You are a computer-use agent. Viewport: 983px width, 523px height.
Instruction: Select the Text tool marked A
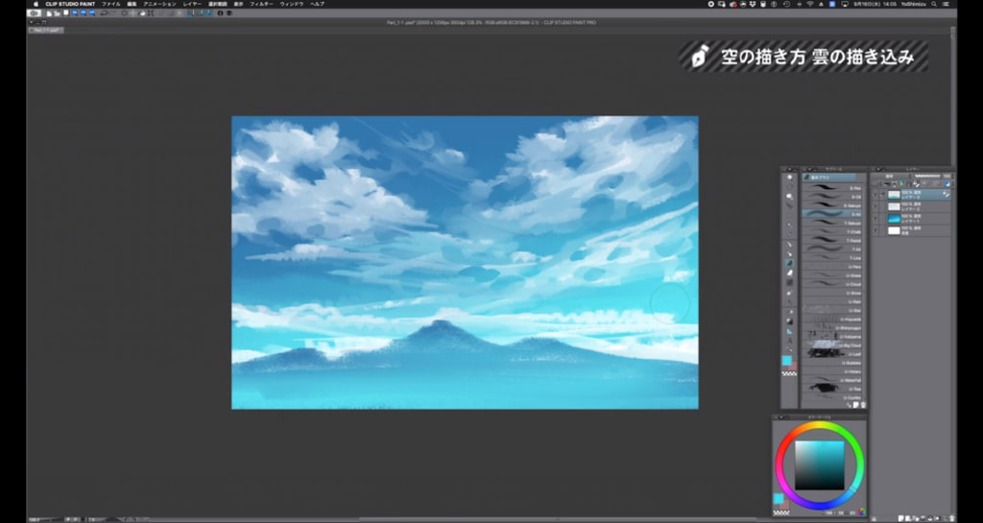coord(789,341)
